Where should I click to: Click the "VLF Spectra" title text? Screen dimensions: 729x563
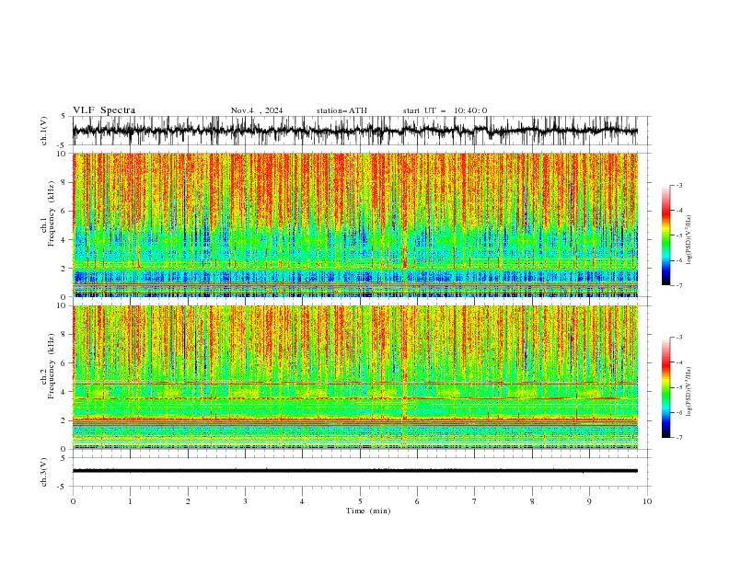coord(104,110)
